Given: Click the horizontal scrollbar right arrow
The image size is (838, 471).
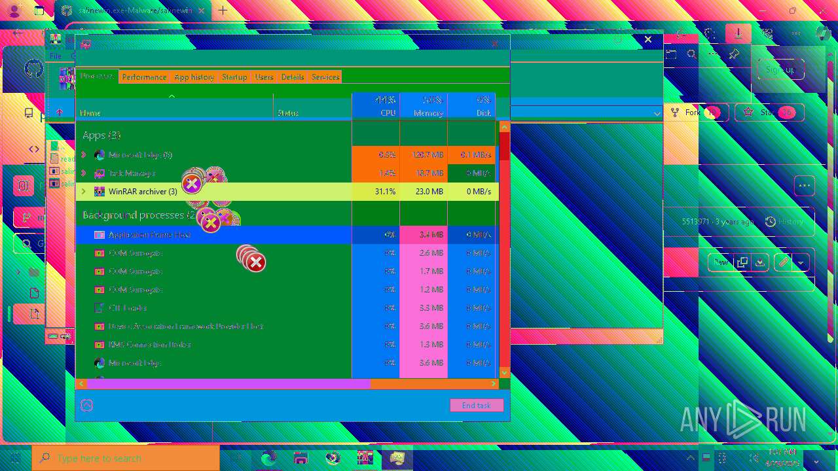Looking at the screenshot, I should click(x=494, y=383).
